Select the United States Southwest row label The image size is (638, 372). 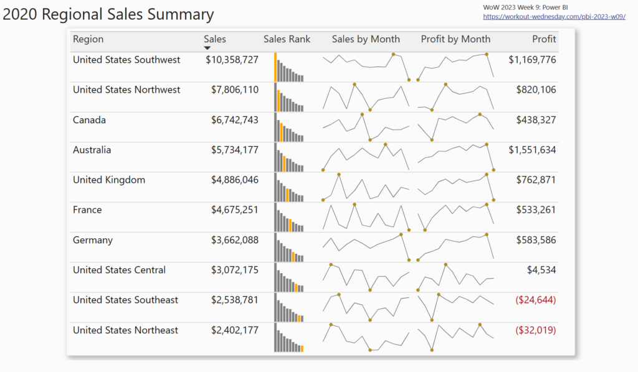pos(126,60)
